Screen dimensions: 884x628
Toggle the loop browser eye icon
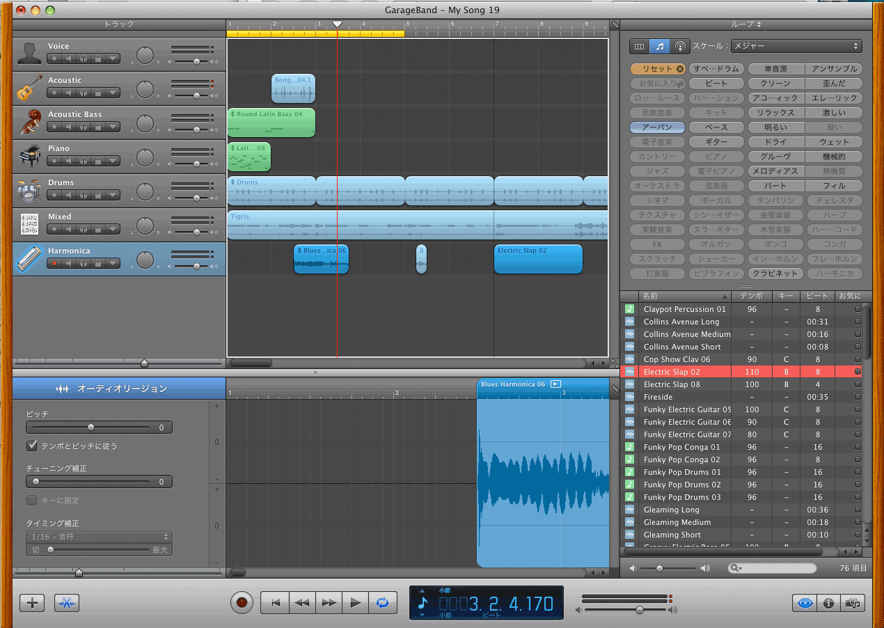tap(805, 603)
